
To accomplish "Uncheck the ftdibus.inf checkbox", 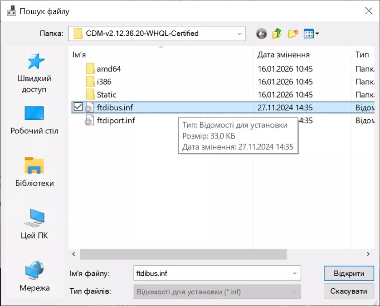I will point(78,107).
